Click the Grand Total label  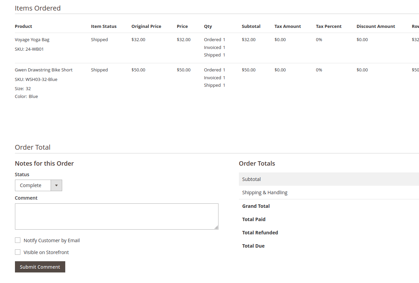coord(256,206)
